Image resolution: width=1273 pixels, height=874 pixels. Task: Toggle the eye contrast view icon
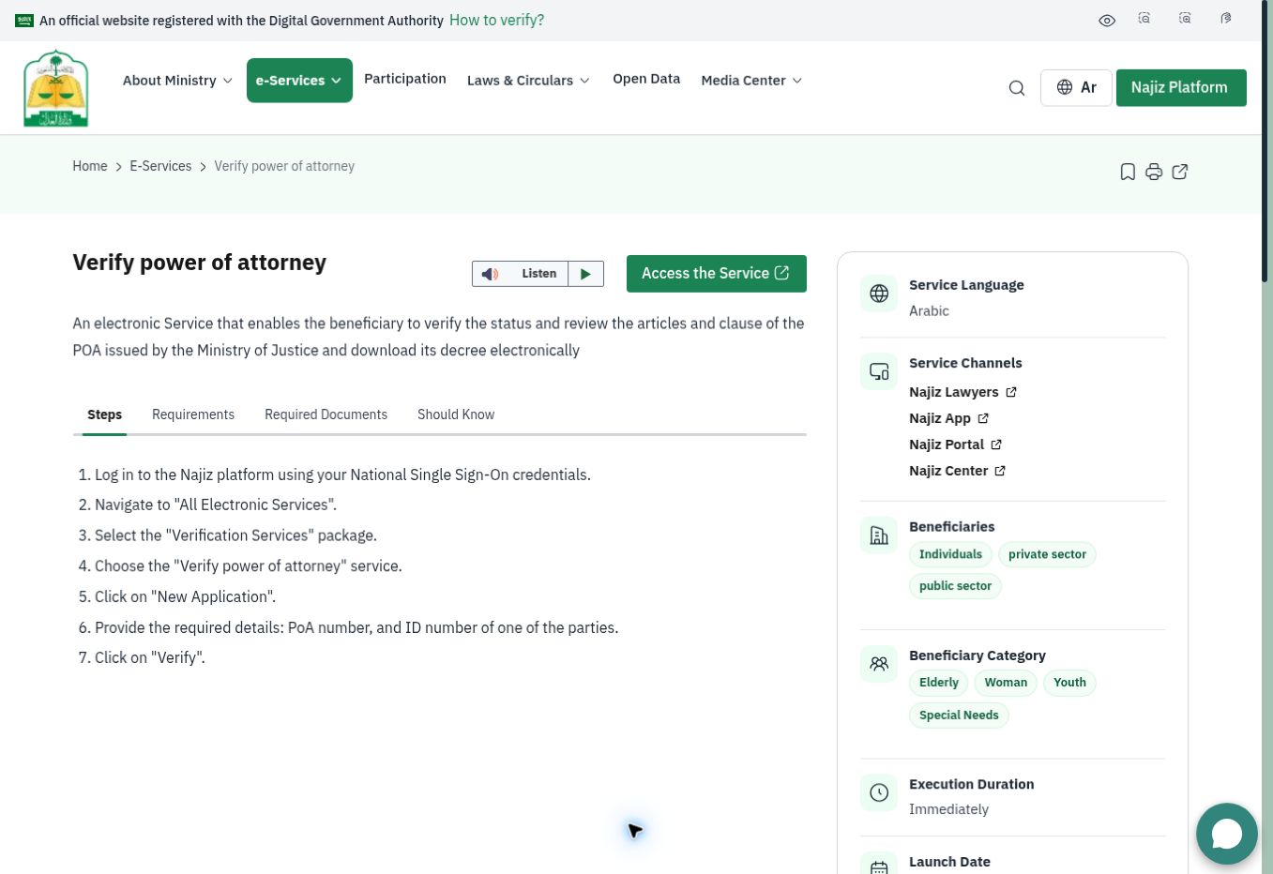(1107, 21)
